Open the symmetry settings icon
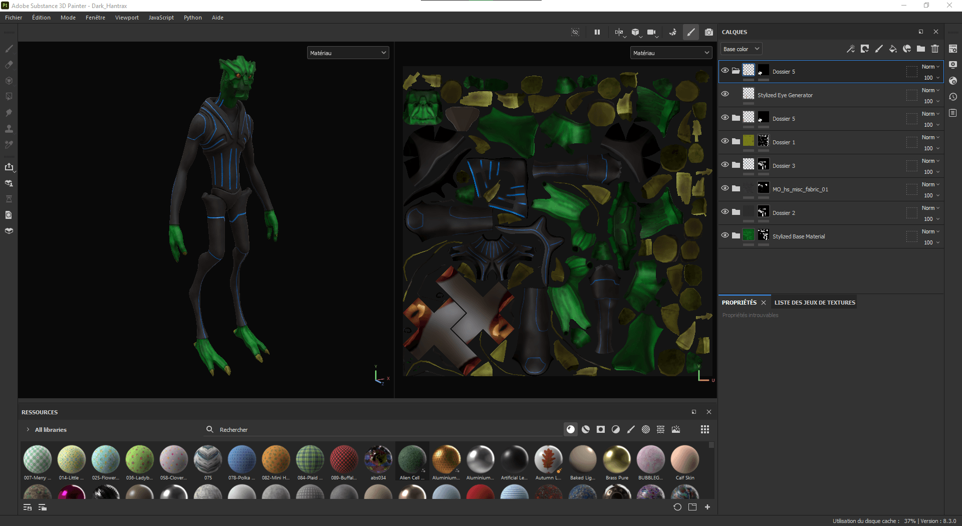 [x=620, y=32]
